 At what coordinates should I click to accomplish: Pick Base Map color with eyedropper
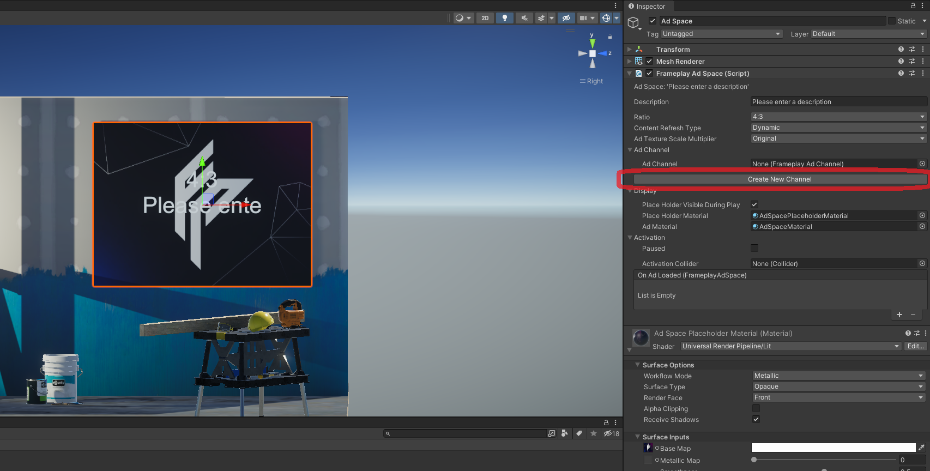coord(922,448)
